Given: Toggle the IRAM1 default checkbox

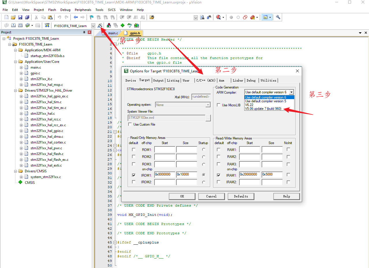Looking at the screenshot, I should pyautogui.click(x=219, y=175).
